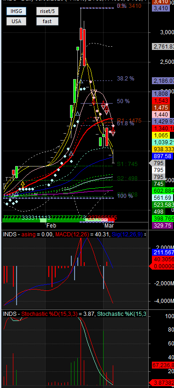Click the S1 : 745 support label
The height and width of the screenshot is (388, 174).
[127, 164]
